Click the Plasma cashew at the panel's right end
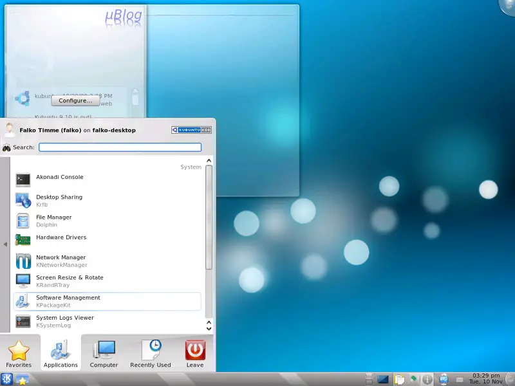 tap(511, 380)
